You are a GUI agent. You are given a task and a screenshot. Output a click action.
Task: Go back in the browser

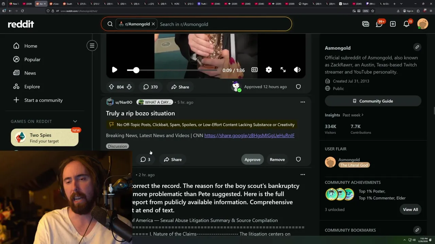[10, 11]
